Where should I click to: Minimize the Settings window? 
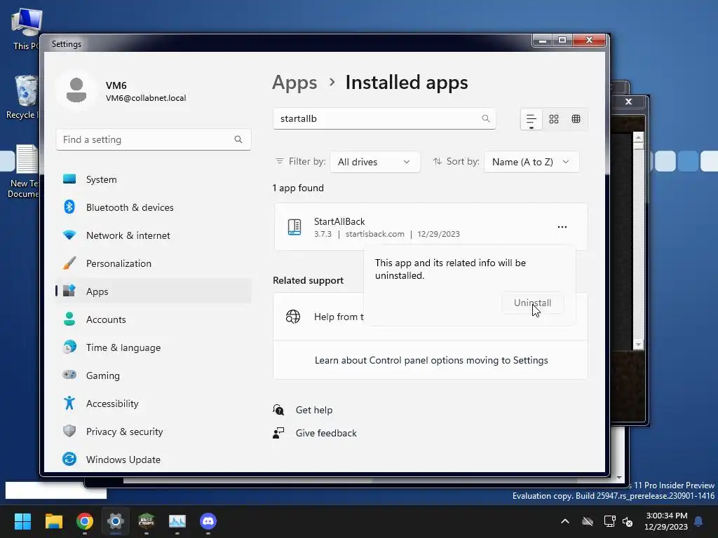pos(542,41)
